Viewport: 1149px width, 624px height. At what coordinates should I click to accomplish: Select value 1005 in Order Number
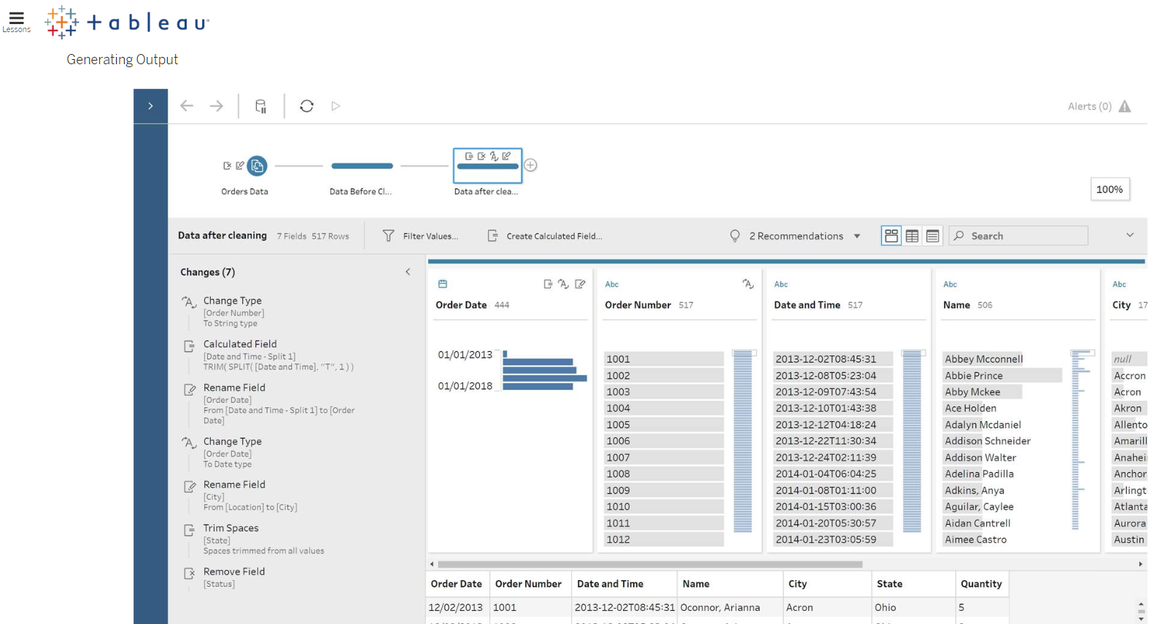coord(664,425)
